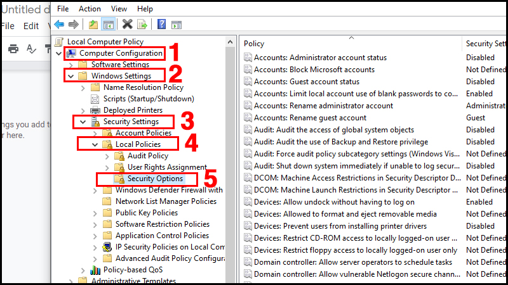The height and width of the screenshot is (285, 508).
Task: Click the Local Computer Policy root icon
Action: click(59, 42)
